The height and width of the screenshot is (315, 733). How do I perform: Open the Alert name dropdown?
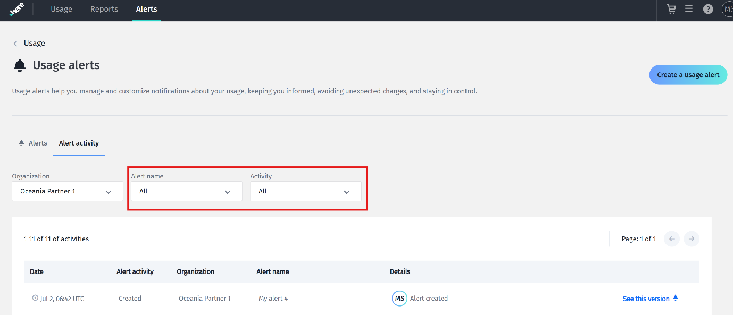pos(187,191)
